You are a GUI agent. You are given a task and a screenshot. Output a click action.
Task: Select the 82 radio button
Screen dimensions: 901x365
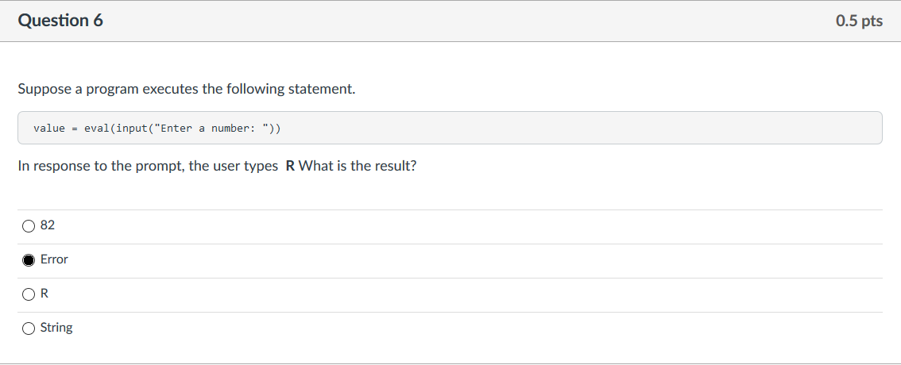pos(28,226)
